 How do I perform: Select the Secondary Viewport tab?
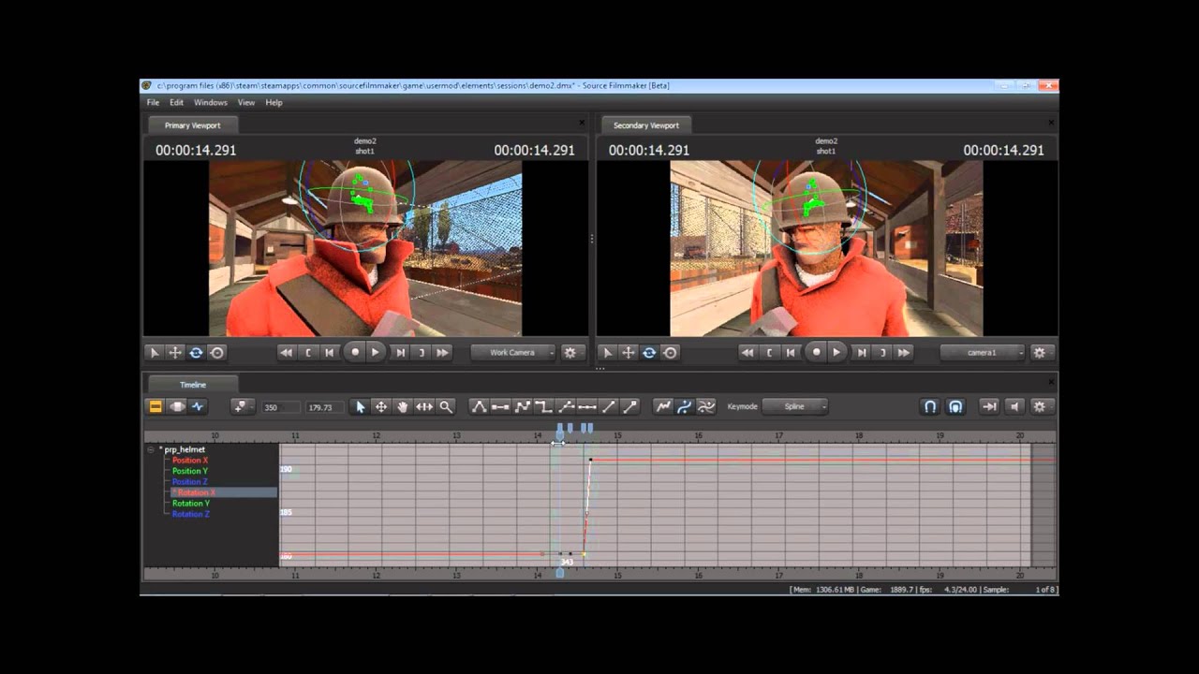pyautogui.click(x=645, y=125)
